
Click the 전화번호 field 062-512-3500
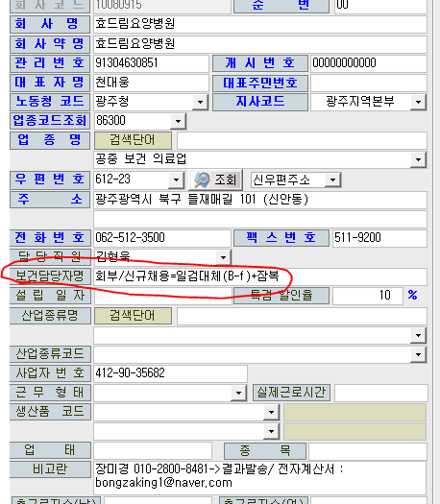162,238
